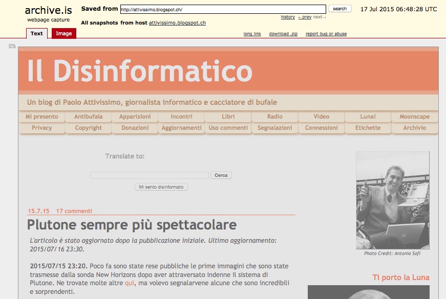Click report bug or abuse
The height and width of the screenshot is (299, 446).
coord(326,34)
